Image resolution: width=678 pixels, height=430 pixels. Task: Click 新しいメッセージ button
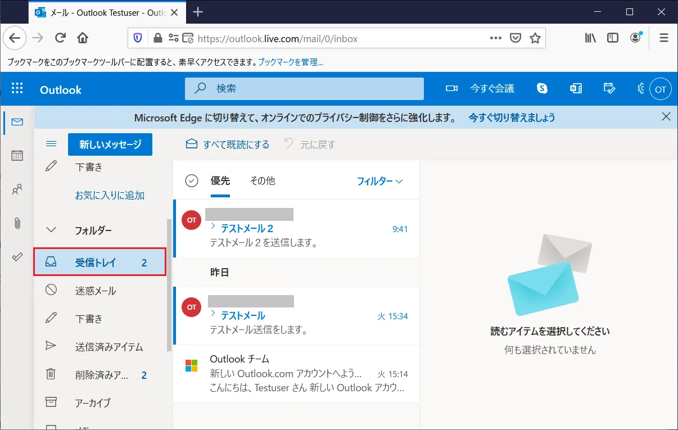coord(110,144)
